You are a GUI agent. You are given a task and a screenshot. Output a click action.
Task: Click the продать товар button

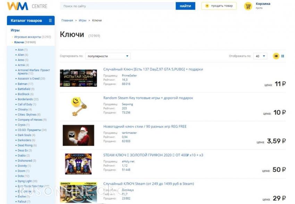click(x=219, y=6)
